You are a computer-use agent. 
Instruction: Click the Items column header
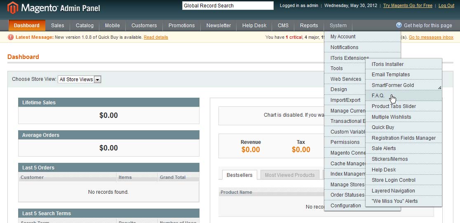tap(137, 177)
